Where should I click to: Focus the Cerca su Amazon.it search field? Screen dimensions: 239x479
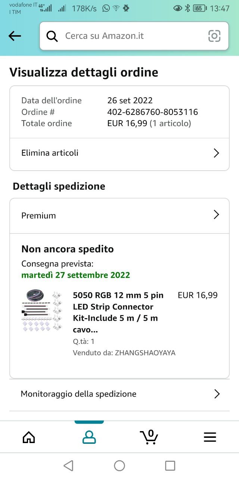pos(131,36)
